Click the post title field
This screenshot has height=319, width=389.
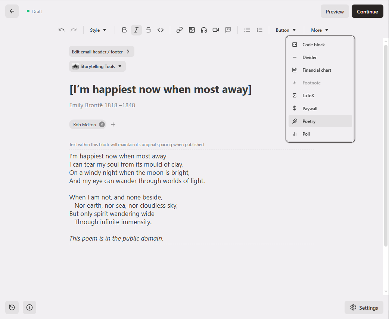coord(160,89)
